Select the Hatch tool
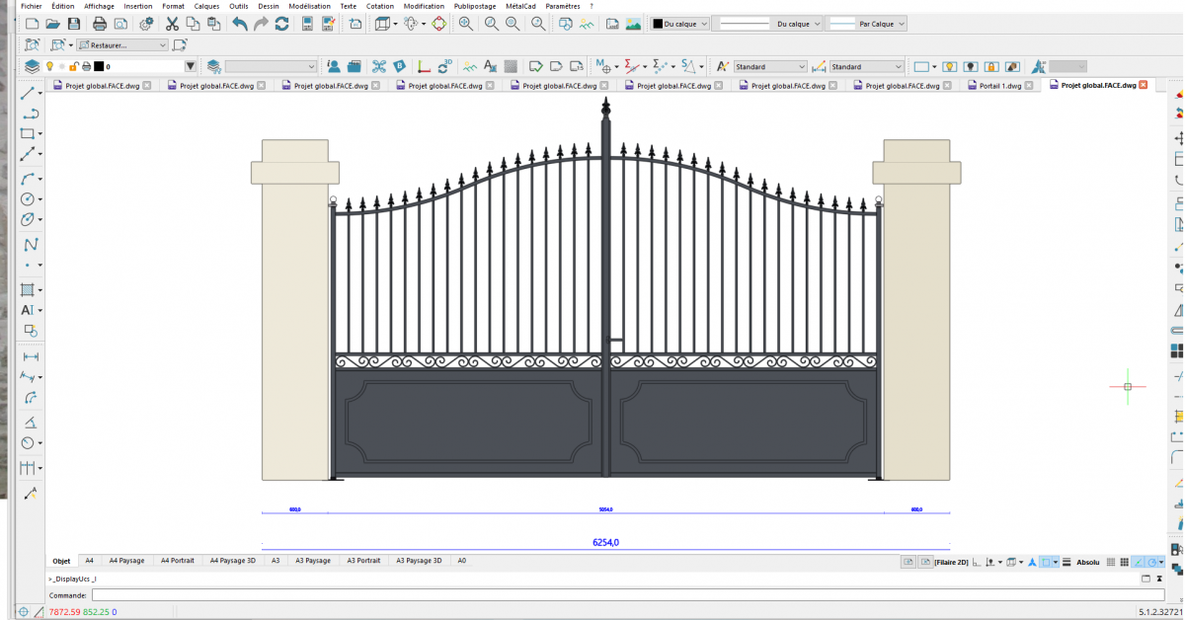Image resolution: width=1185 pixels, height=620 pixels. coord(29,289)
